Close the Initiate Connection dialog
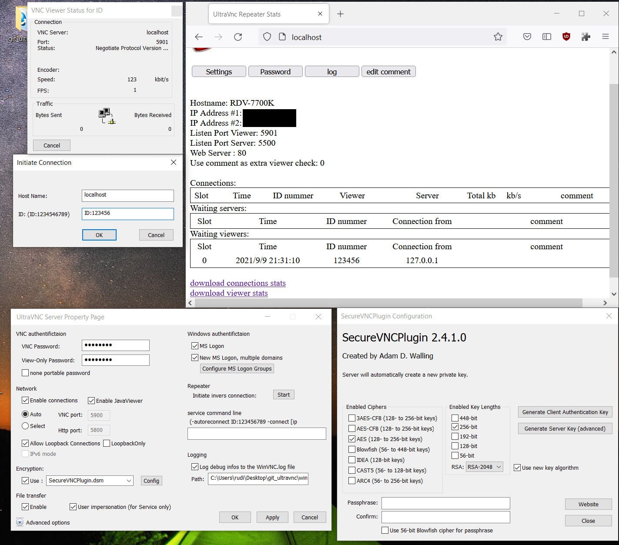 click(x=174, y=162)
